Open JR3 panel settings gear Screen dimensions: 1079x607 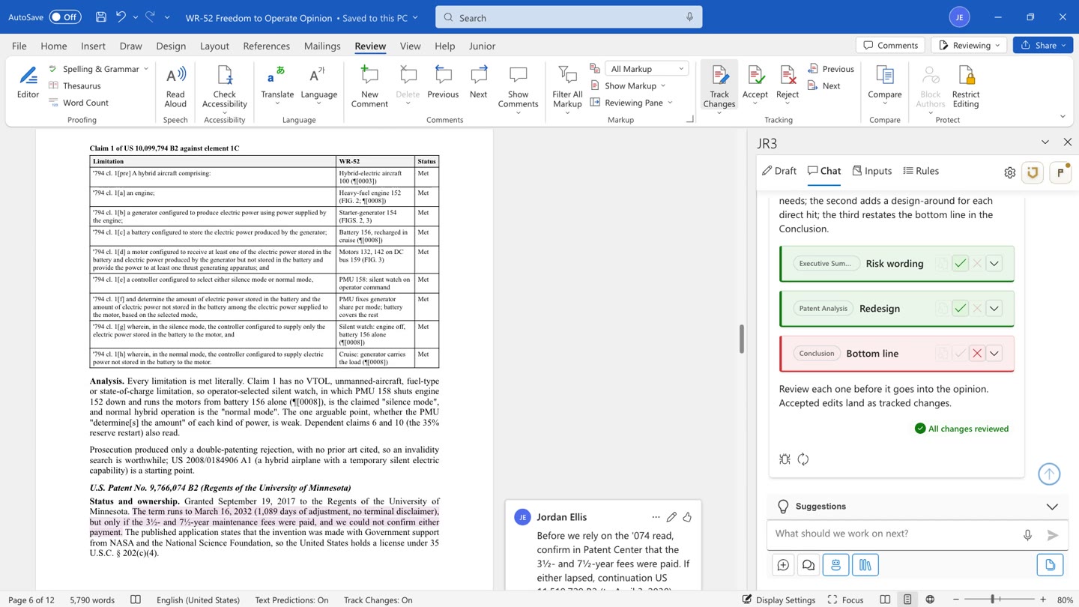pyautogui.click(x=1010, y=172)
